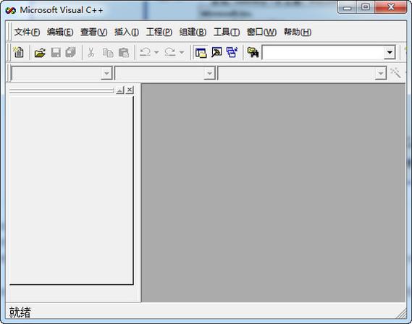Screen dimensions: 412x324
Task: Open the 文件(F) menu
Action: coord(27,32)
